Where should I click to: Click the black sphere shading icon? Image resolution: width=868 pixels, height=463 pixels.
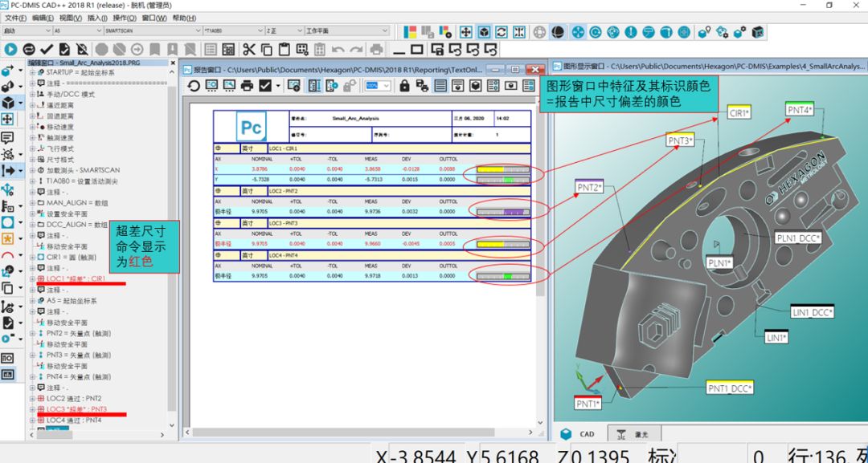pyautogui.click(x=558, y=32)
